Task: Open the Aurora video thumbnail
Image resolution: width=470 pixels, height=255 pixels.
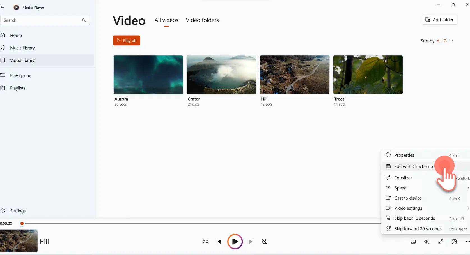Action: click(148, 75)
